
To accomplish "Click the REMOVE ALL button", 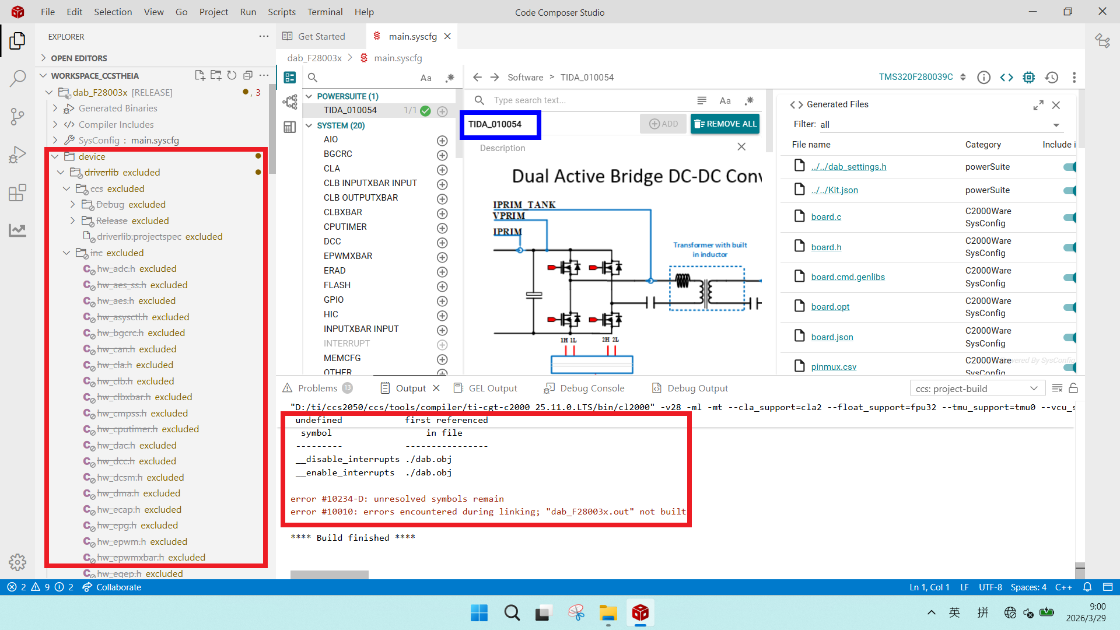I will [x=725, y=124].
